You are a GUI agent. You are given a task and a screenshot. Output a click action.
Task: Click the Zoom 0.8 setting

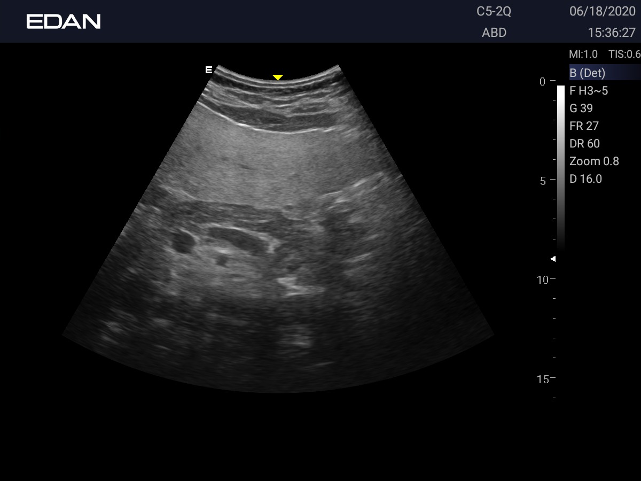pos(594,161)
